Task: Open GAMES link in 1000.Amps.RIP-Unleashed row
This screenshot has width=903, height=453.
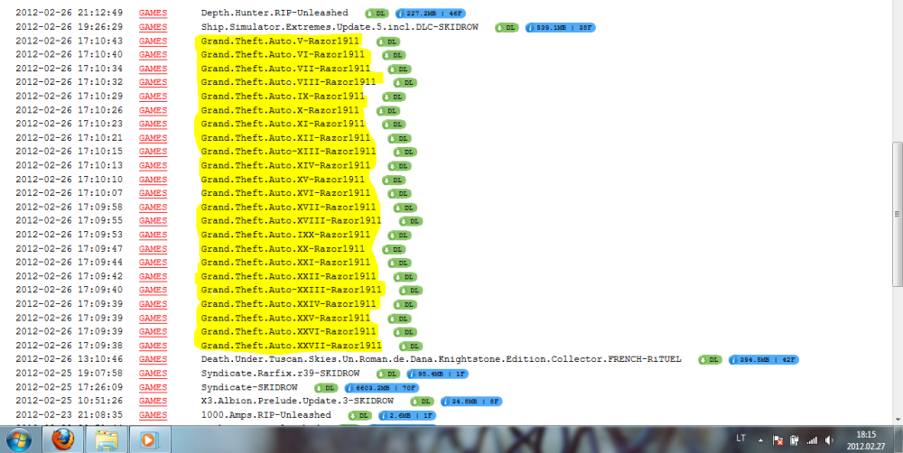Action: (153, 415)
